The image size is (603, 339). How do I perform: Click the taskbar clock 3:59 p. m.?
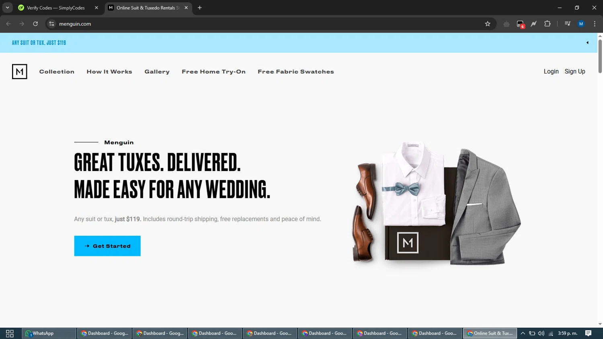click(x=568, y=333)
